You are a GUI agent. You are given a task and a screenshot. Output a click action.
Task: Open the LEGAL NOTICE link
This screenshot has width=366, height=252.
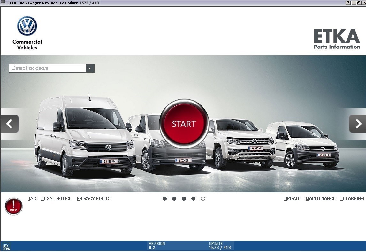pos(56,199)
